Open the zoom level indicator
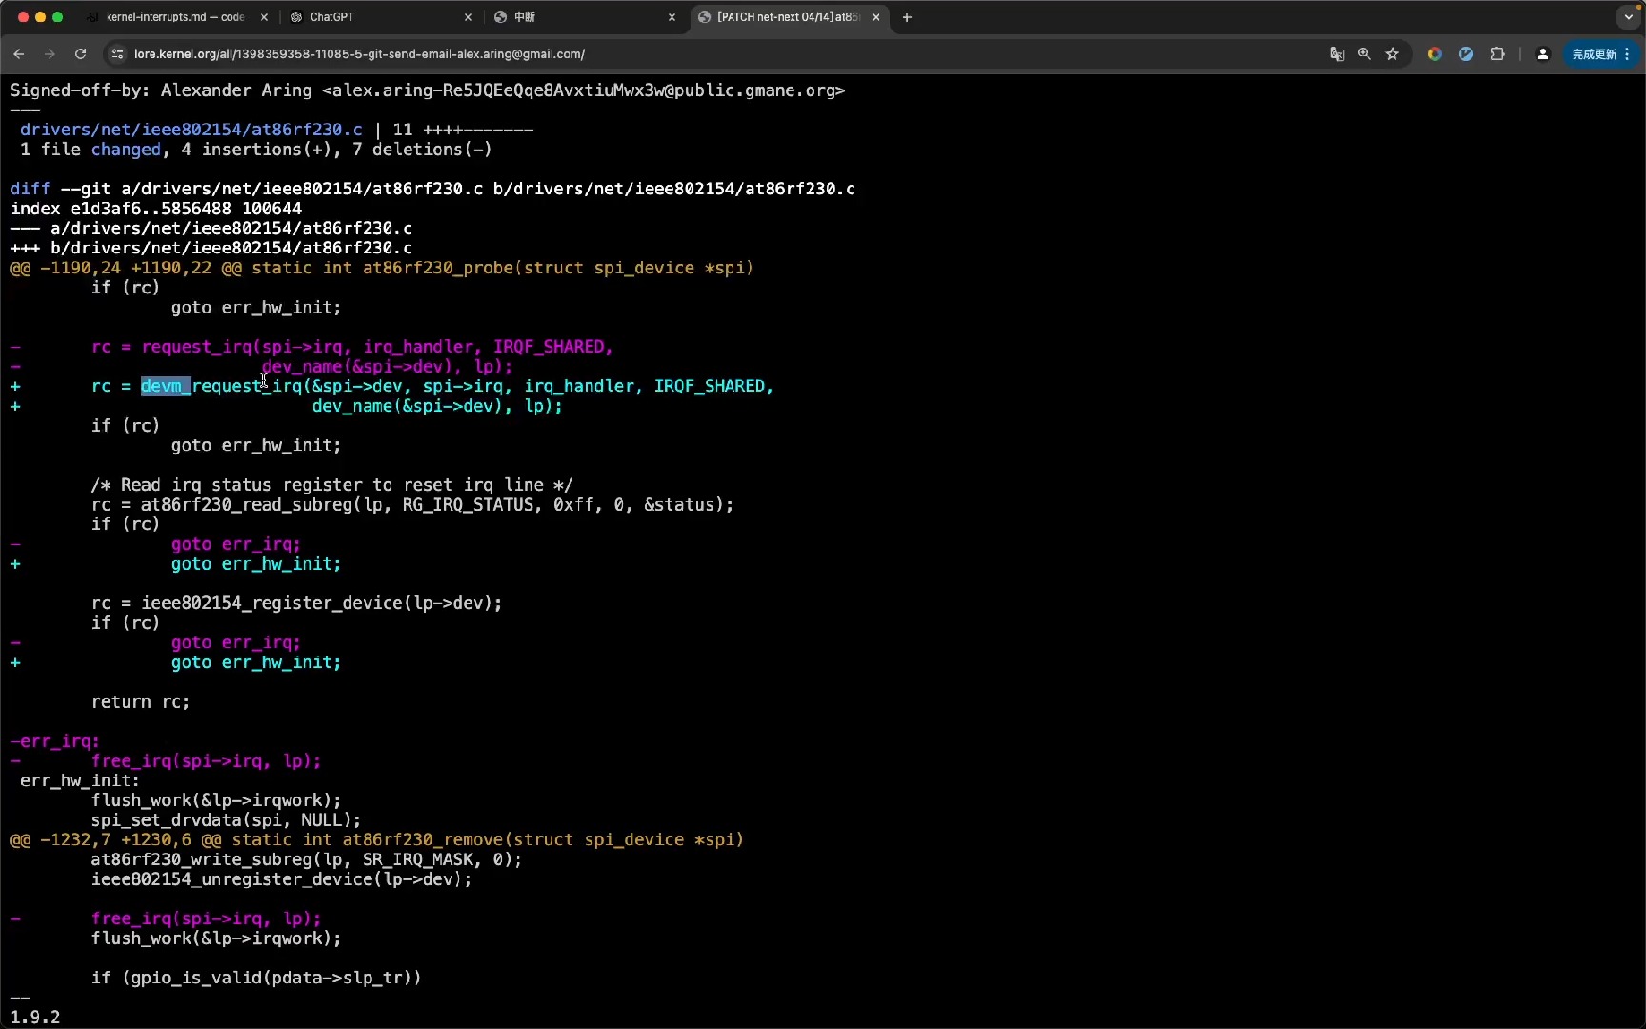The height and width of the screenshot is (1029, 1646). [x=1364, y=54]
